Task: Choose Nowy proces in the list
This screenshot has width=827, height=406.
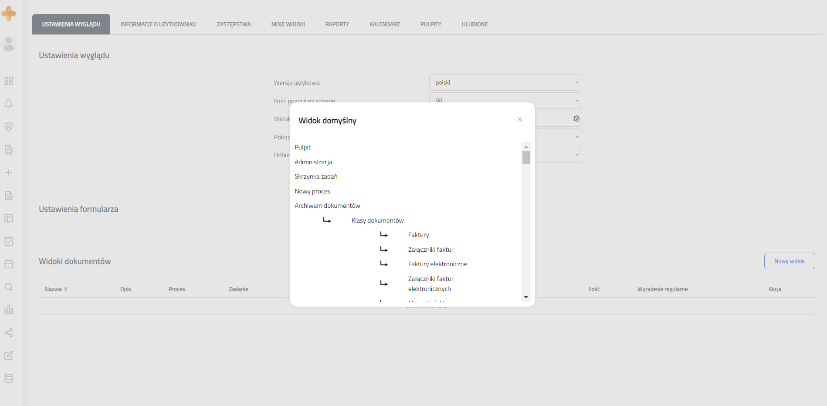Action: pos(312,191)
